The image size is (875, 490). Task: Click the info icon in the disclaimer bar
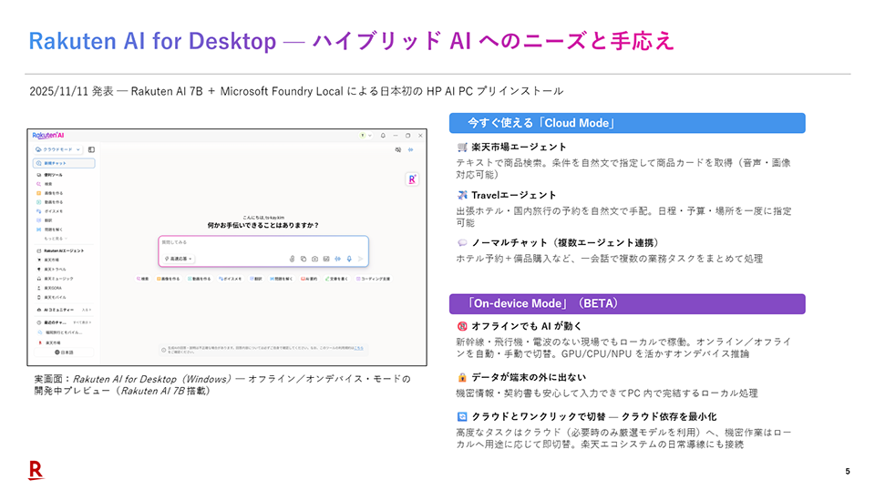163,350
